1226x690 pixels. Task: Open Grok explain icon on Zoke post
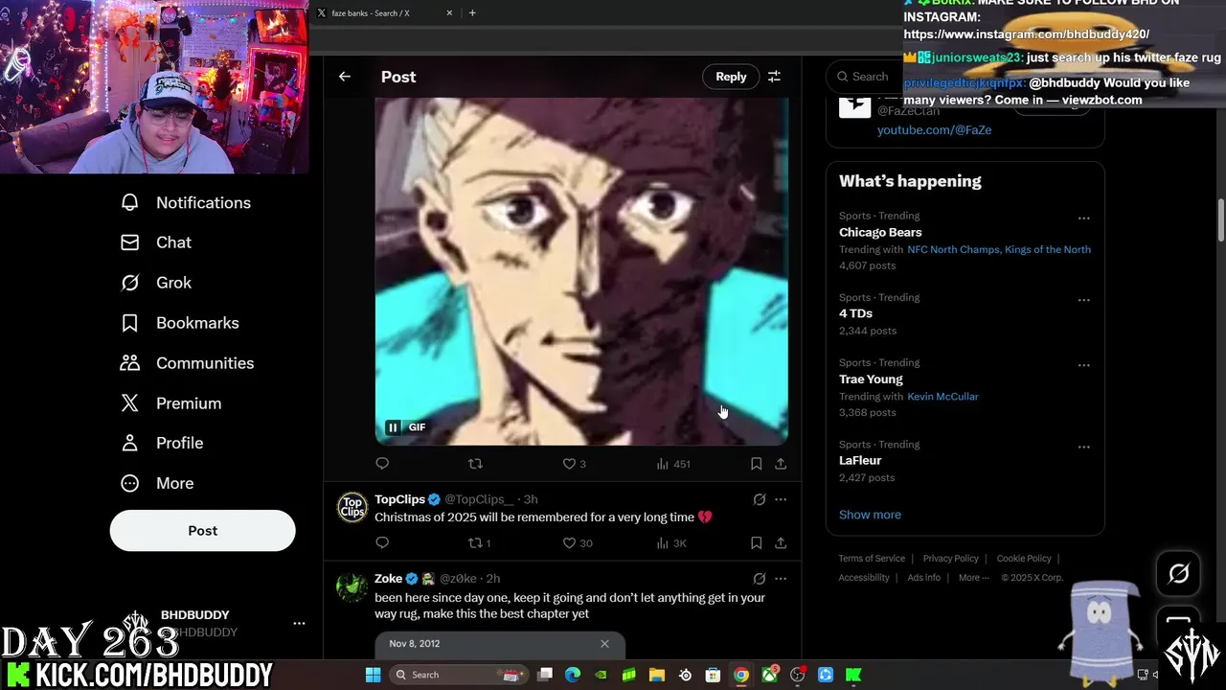[760, 579]
